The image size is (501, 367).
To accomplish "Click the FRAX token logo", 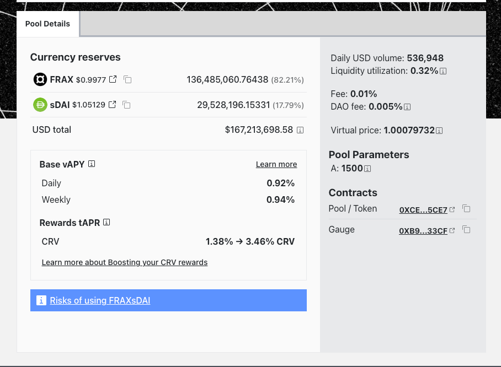I will [40, 79].
